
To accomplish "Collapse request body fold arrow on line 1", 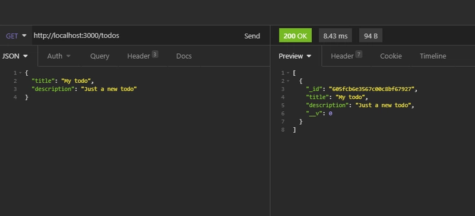I will 20,73.
